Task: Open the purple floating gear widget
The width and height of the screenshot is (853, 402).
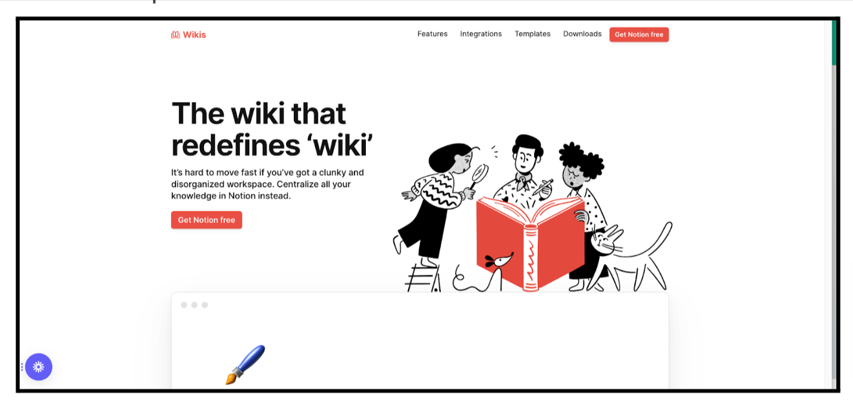Action: (39, 367)
